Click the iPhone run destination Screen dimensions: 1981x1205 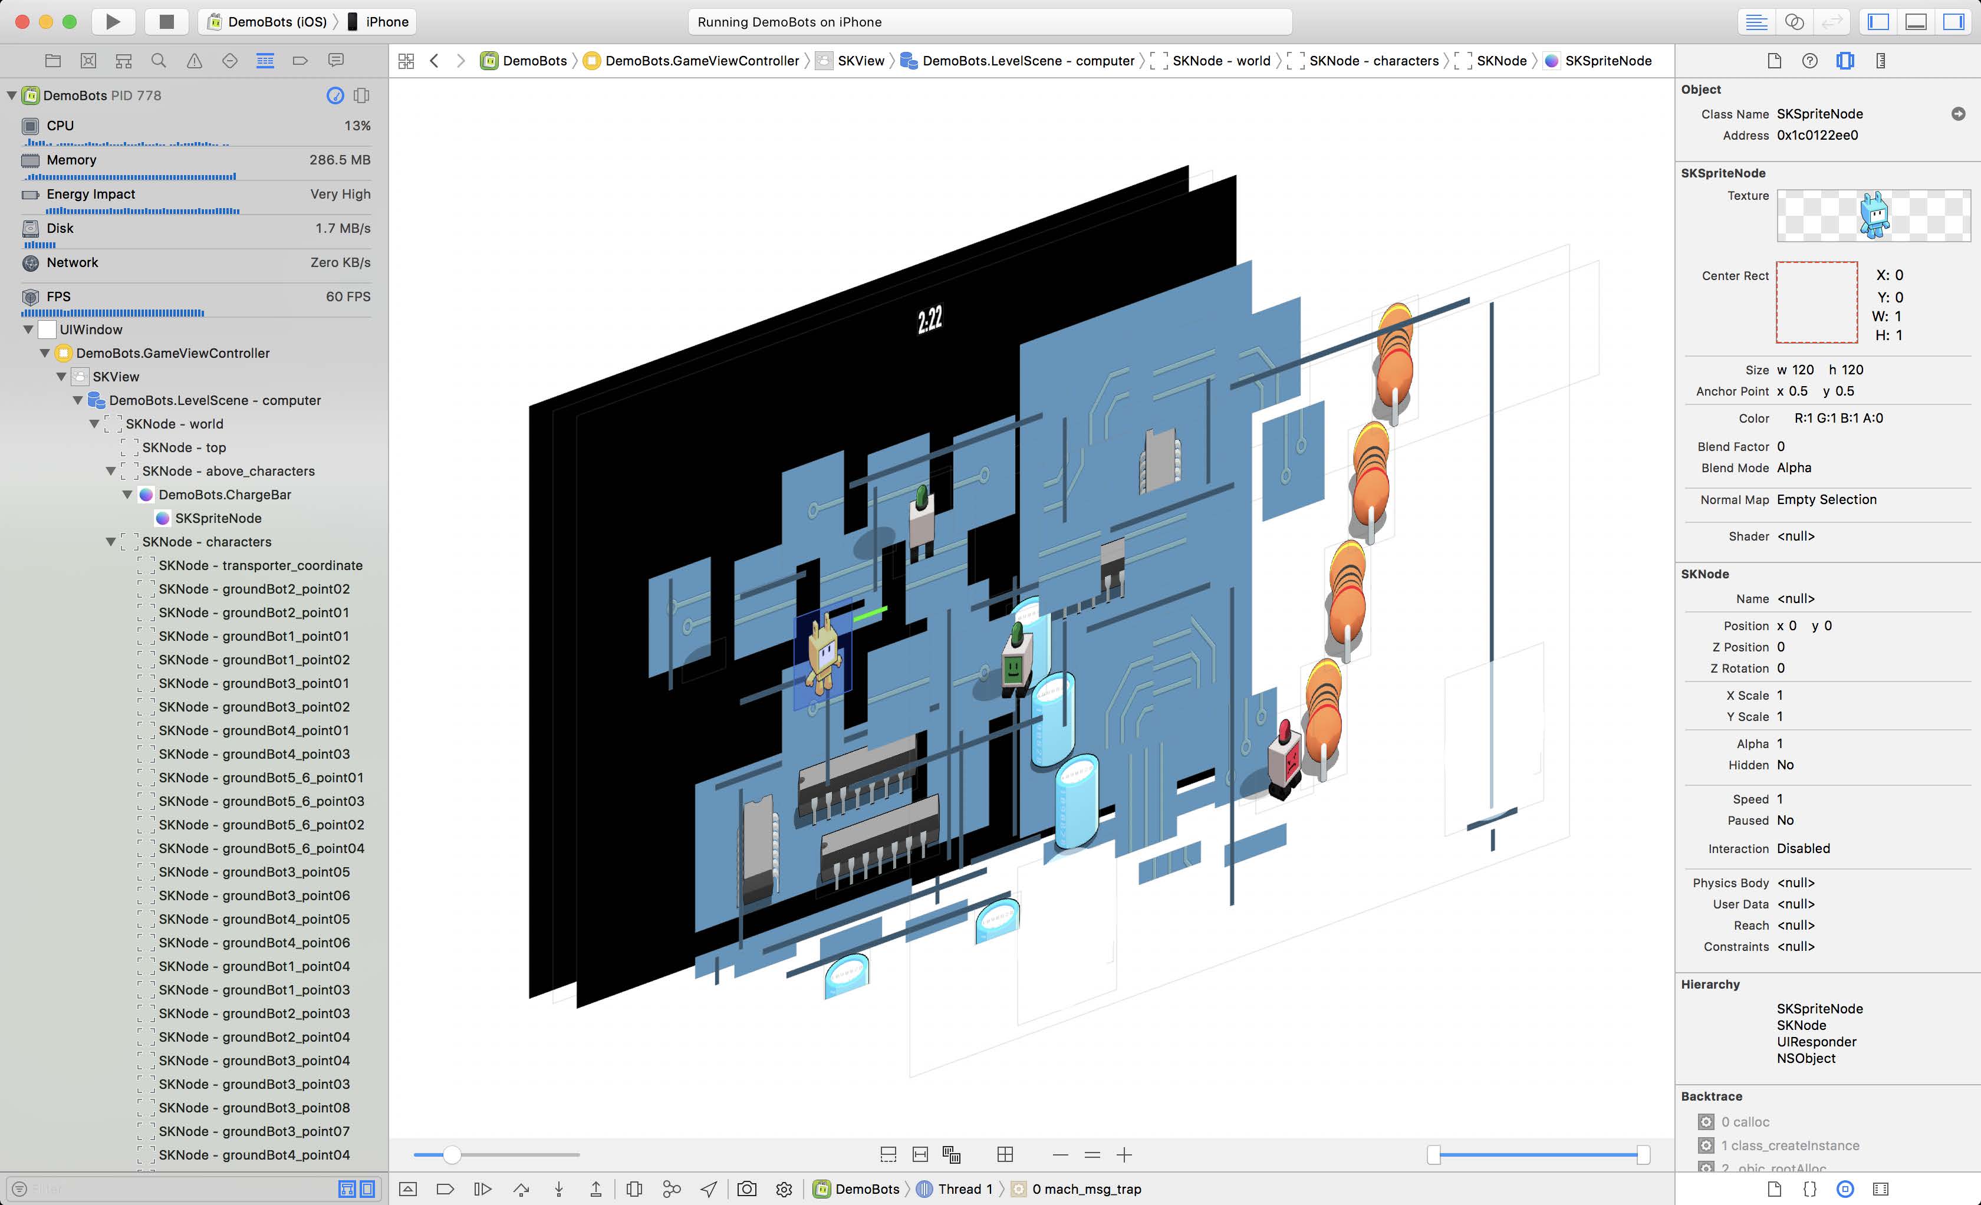[x=378, y=22]
